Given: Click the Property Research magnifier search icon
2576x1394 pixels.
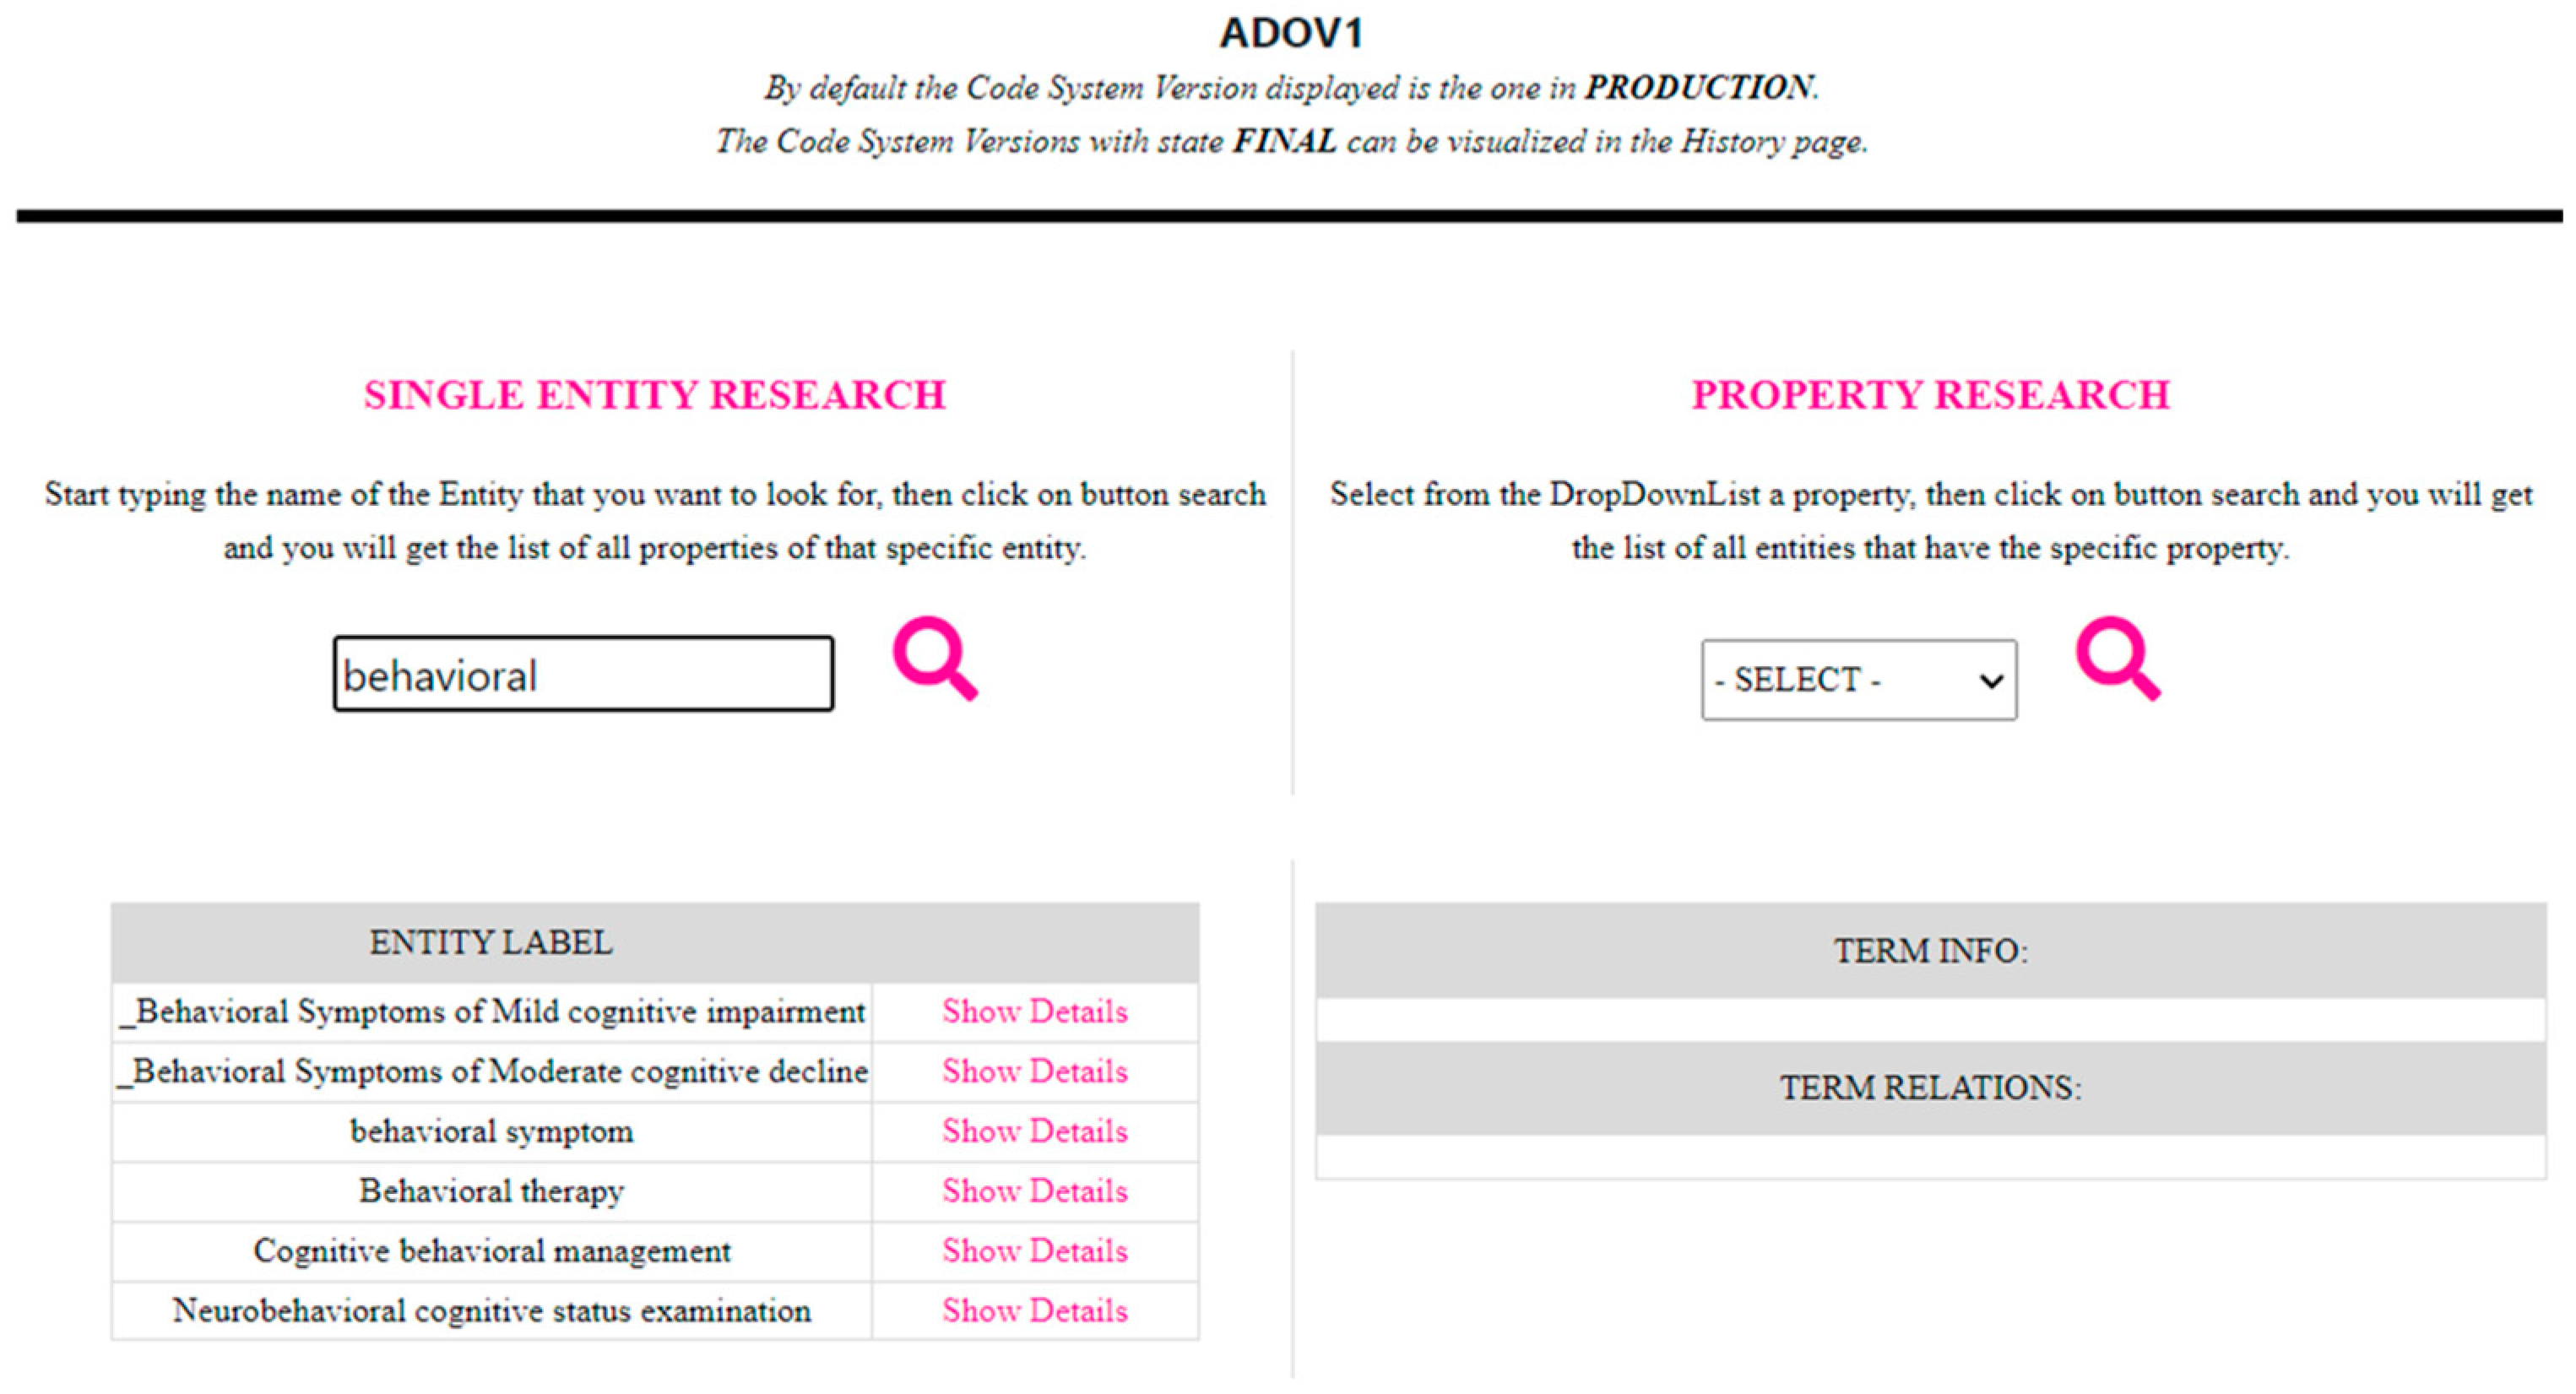Looking at the screenshot, I should coord(2117,658).
